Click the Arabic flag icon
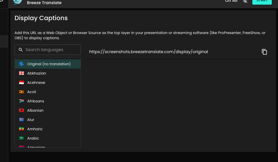The width and height of the screenshot is (278, 162). [x=22, y=138]
